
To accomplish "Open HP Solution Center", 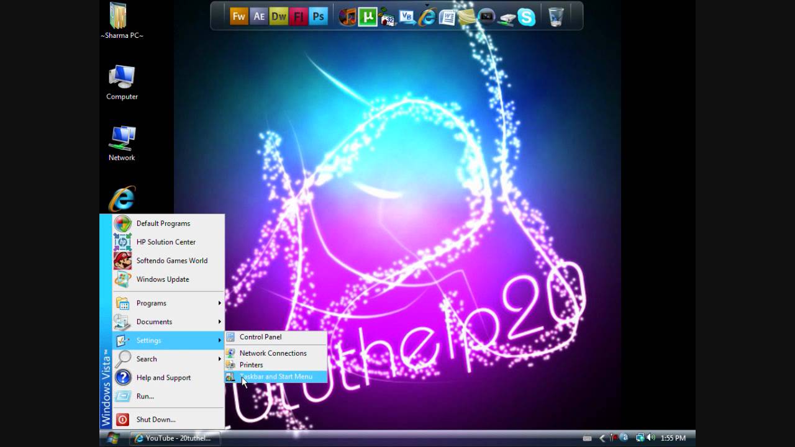I will click(168, 242).
